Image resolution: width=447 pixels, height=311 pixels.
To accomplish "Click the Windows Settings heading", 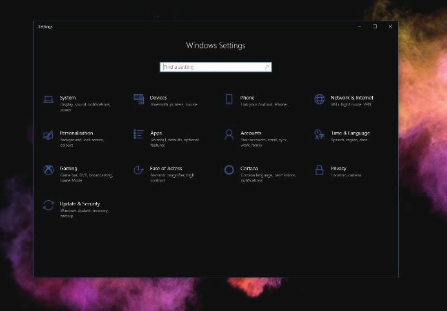I will click(215, 46).
